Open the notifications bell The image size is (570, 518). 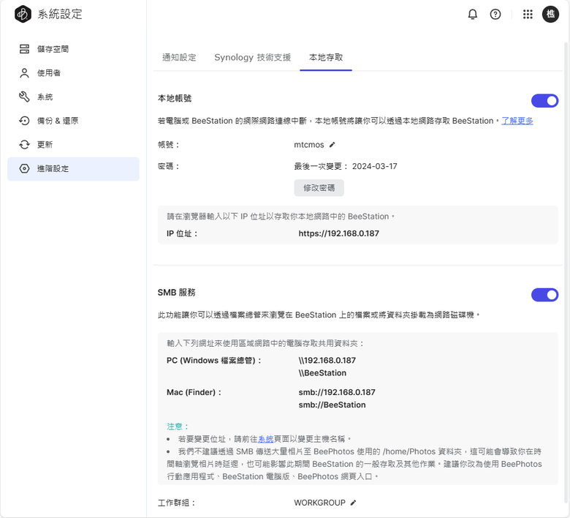pyautogui.click(x=473, y=14)
